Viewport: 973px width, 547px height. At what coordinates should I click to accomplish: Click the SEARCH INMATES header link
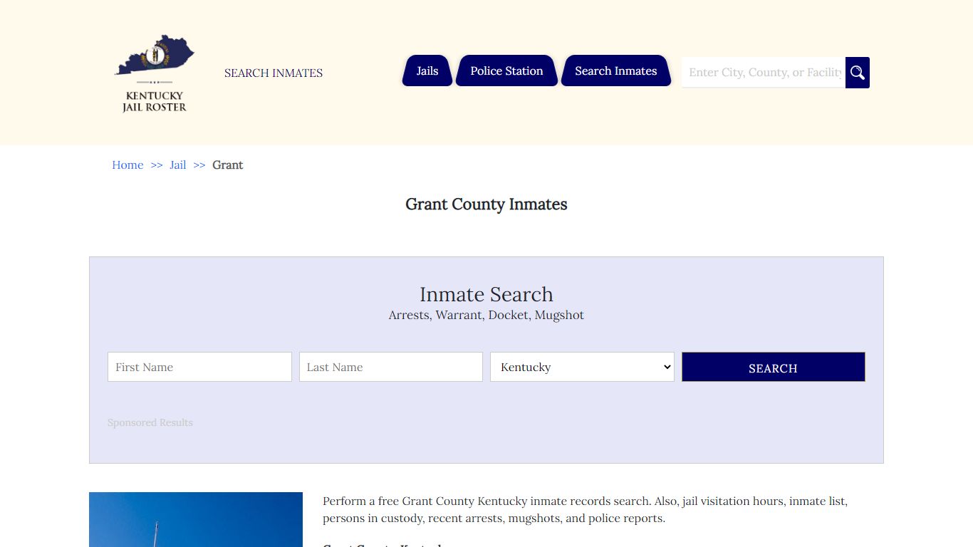[274, 73]
